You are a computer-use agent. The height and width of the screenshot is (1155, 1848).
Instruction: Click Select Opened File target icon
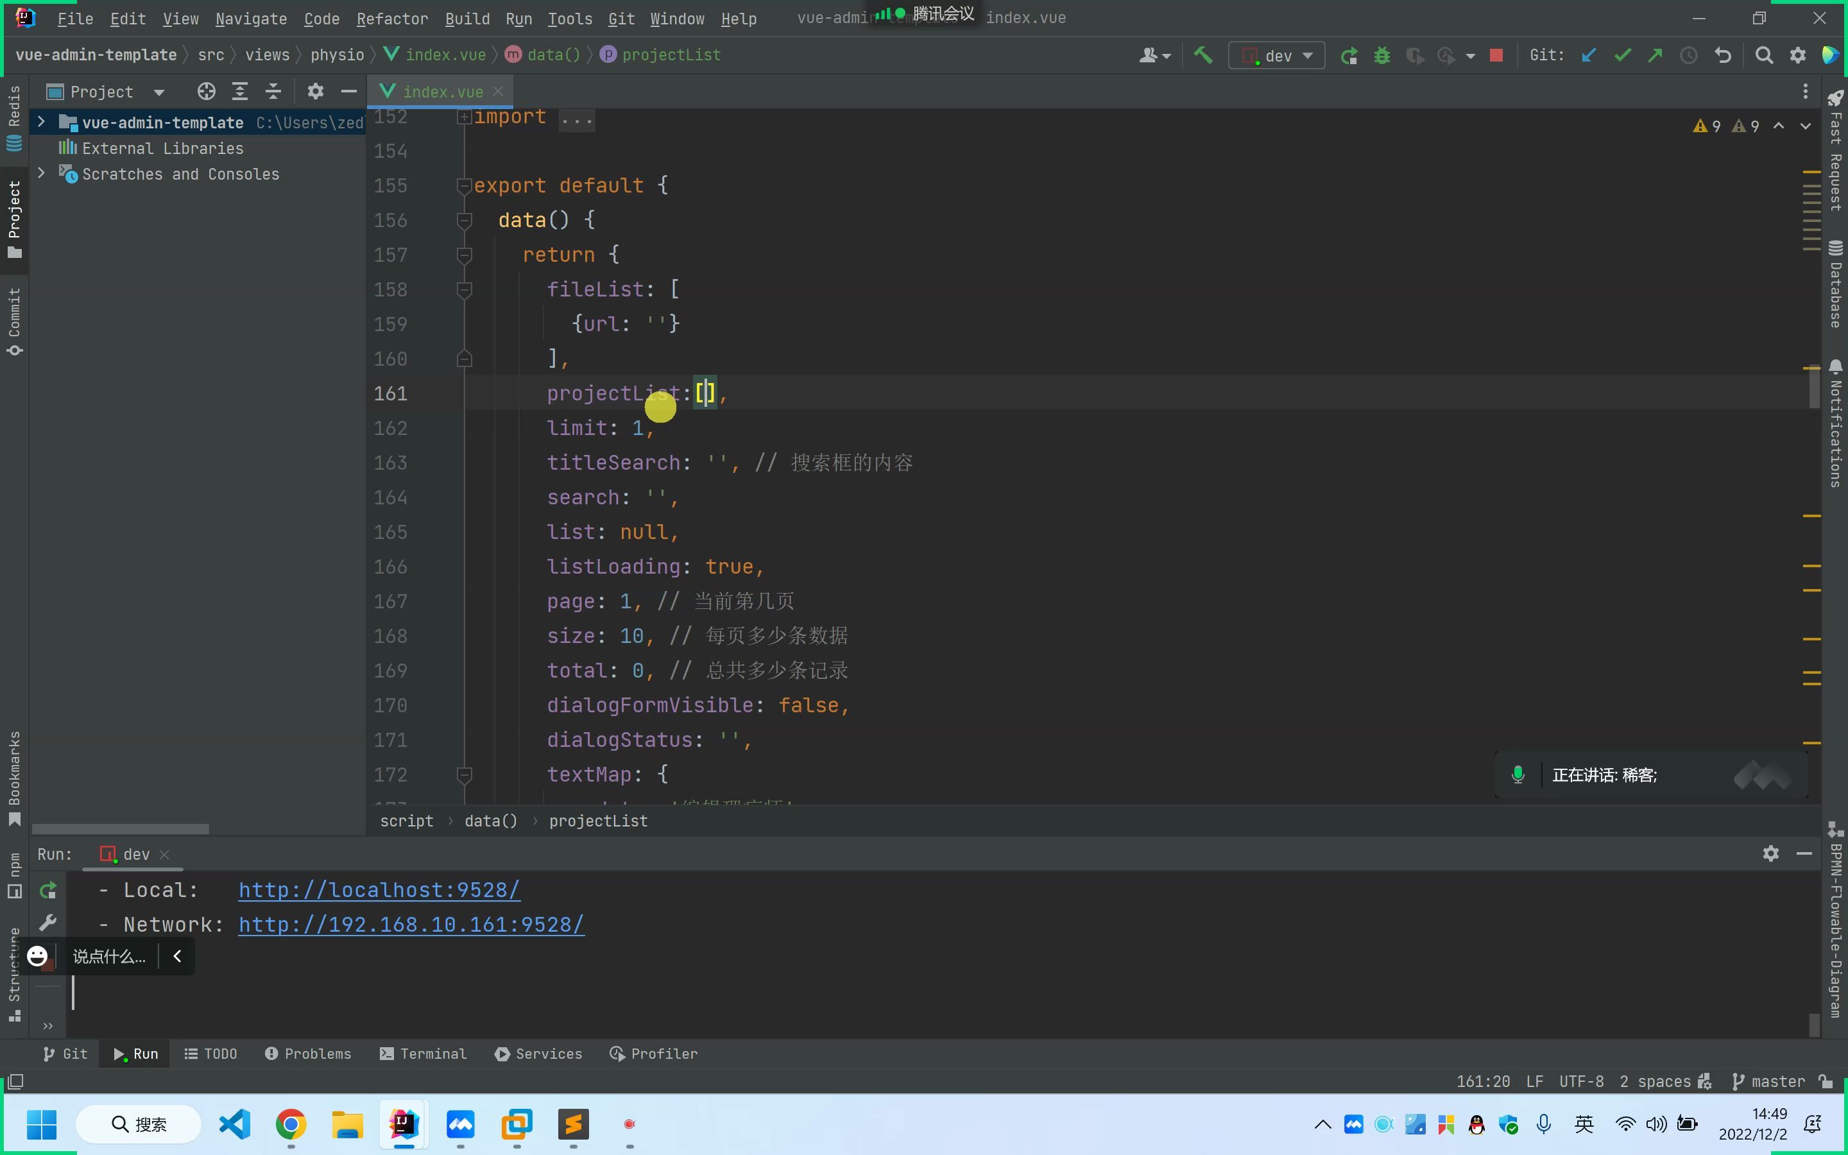coord(206,92)
